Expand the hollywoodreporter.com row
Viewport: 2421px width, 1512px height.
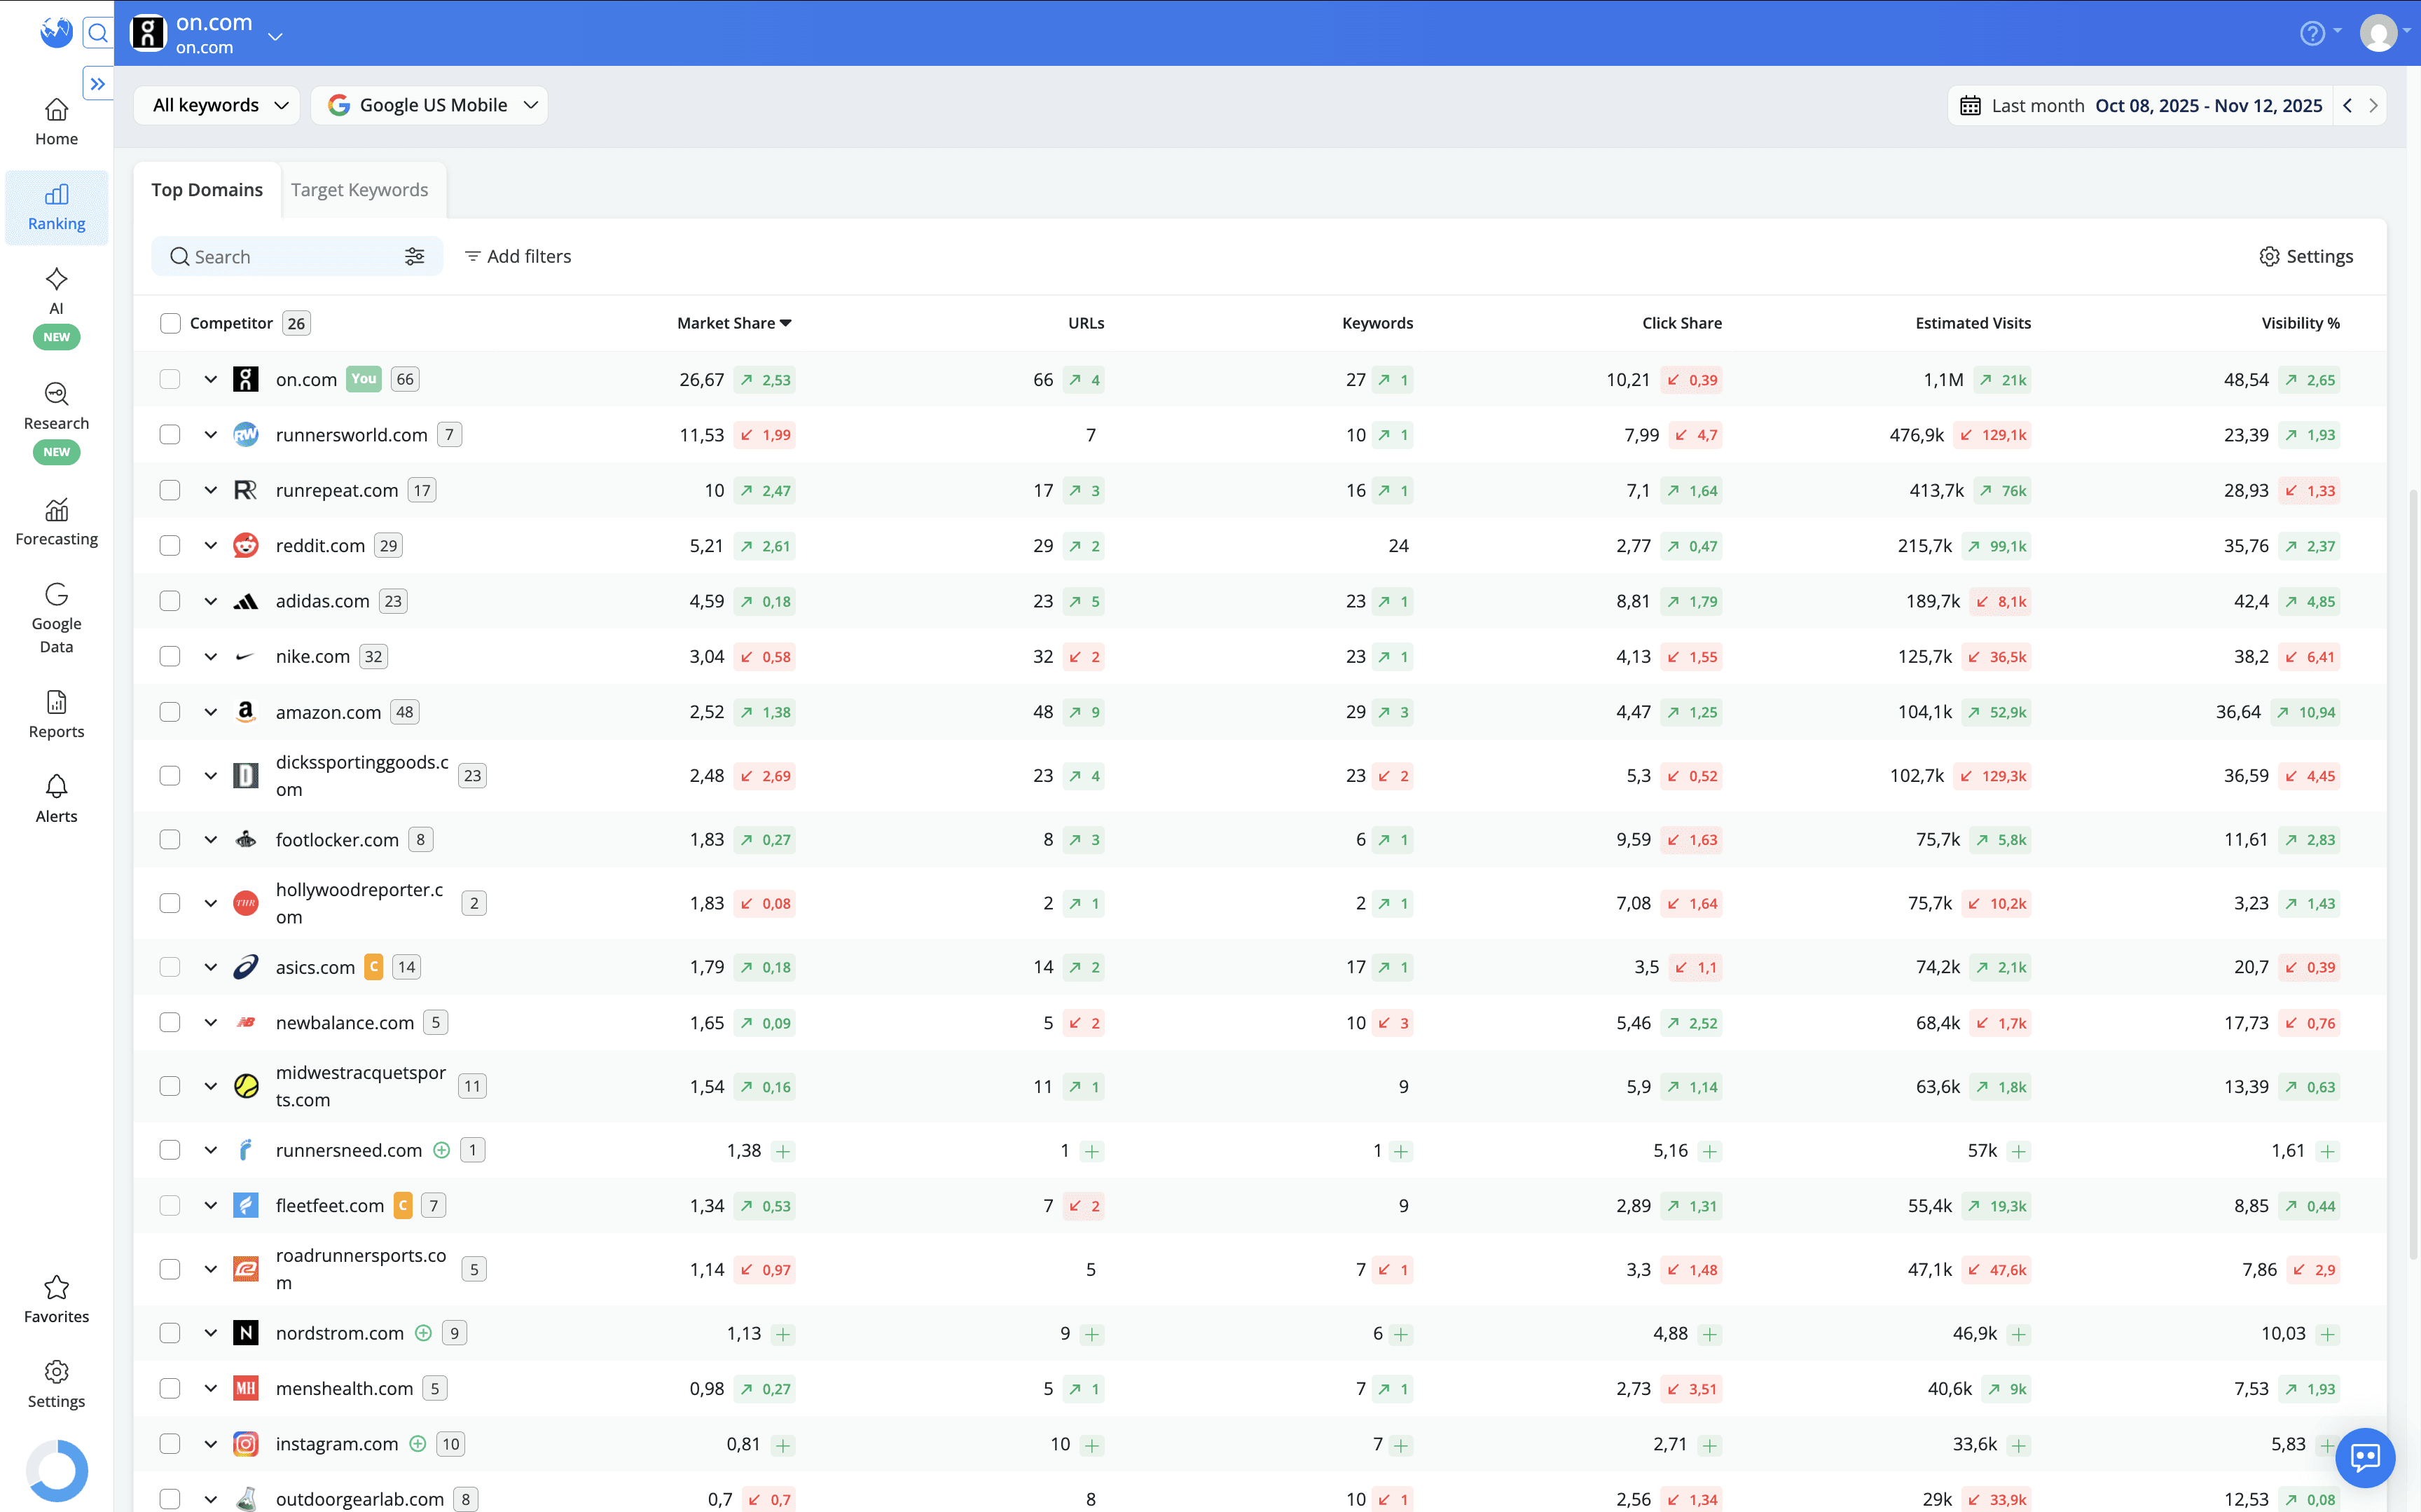point(210,903)
